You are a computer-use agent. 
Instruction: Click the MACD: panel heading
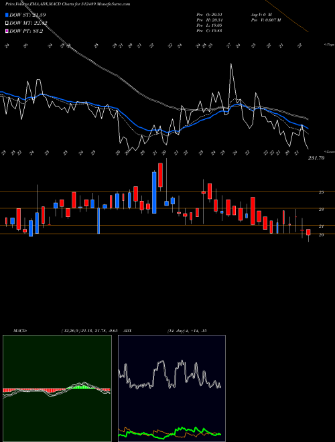[20, 331]
